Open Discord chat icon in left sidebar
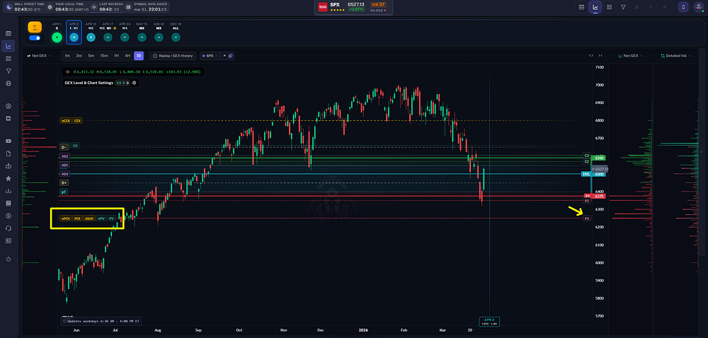This screenshot has width=708, height=338. 8,119
